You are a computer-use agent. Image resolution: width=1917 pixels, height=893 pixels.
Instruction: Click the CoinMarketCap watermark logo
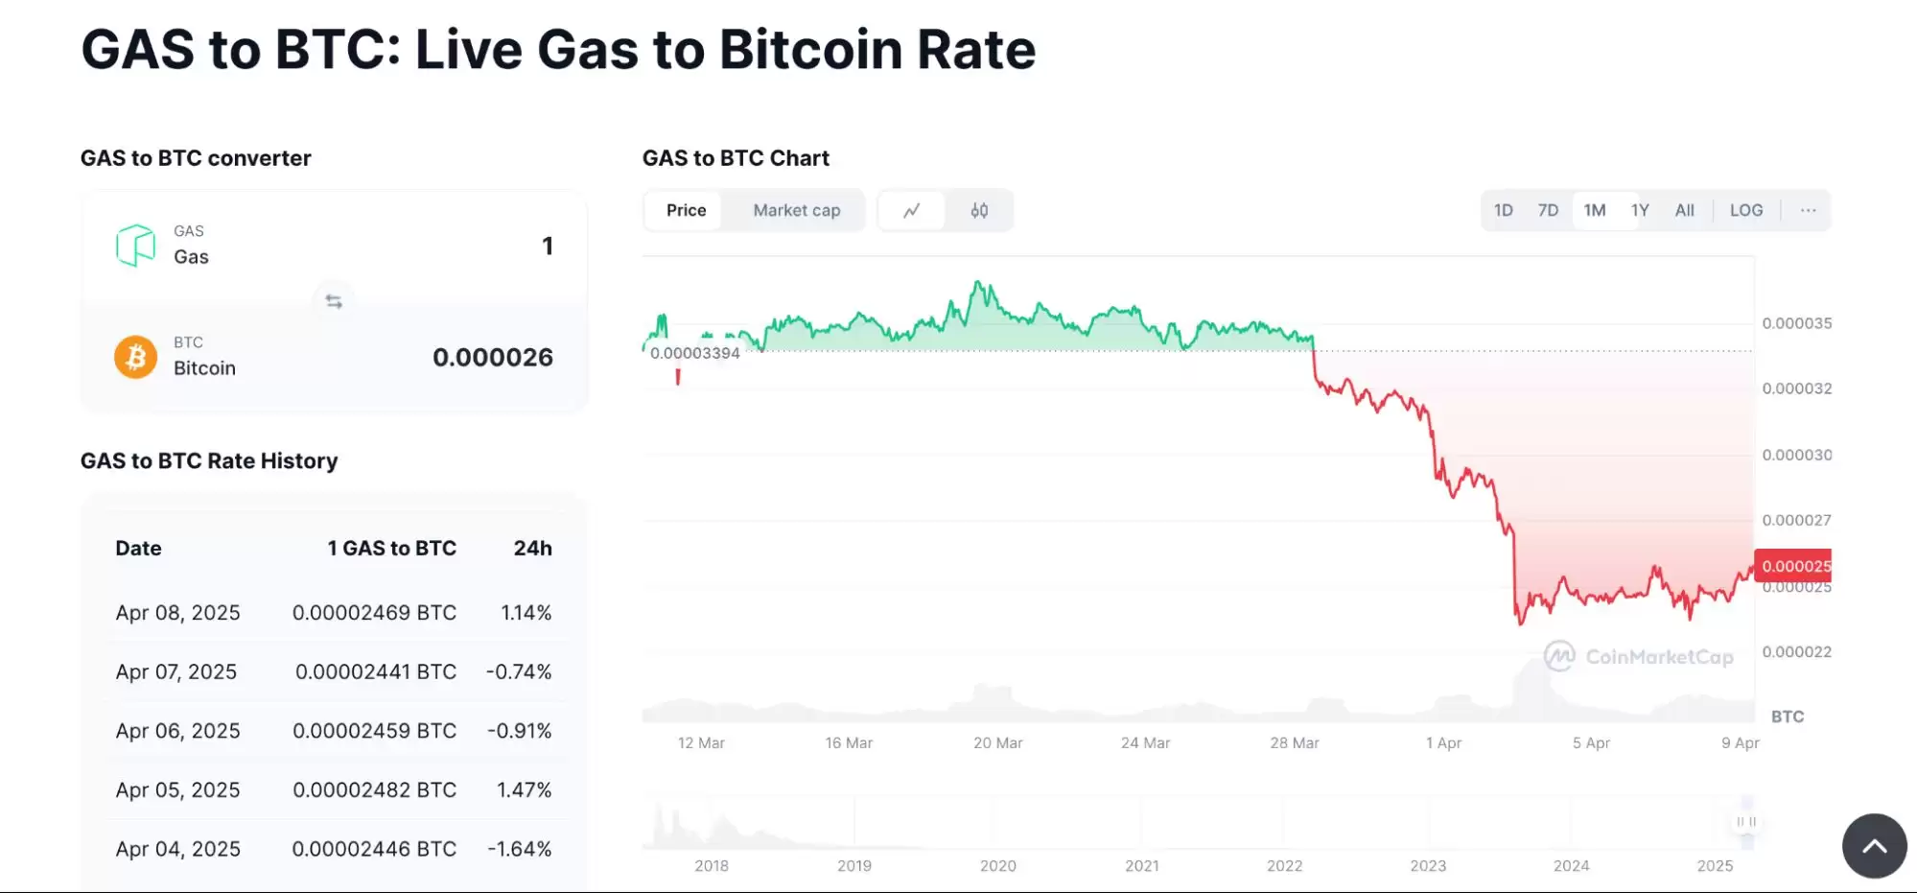(x=1639, y=657)
